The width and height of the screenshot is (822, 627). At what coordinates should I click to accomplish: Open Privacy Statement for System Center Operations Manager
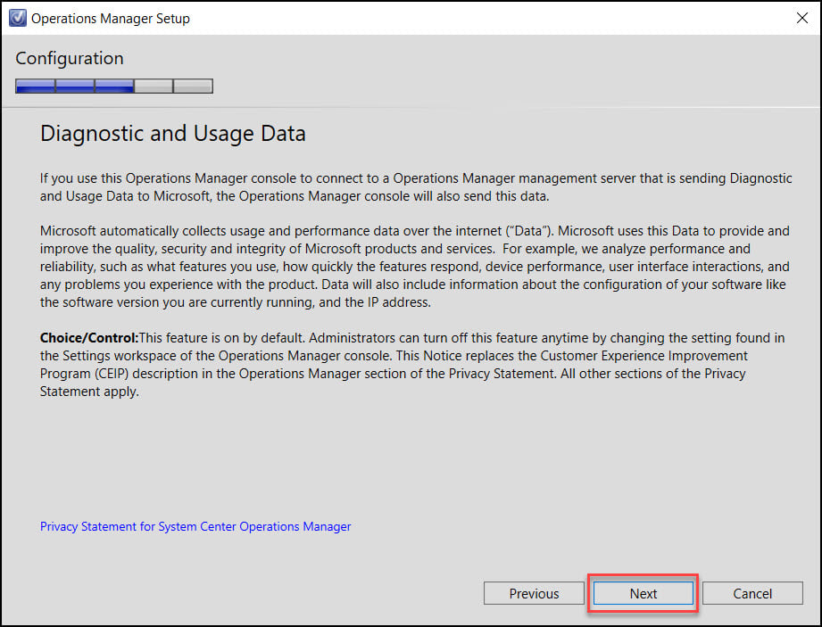pos(195,526)
